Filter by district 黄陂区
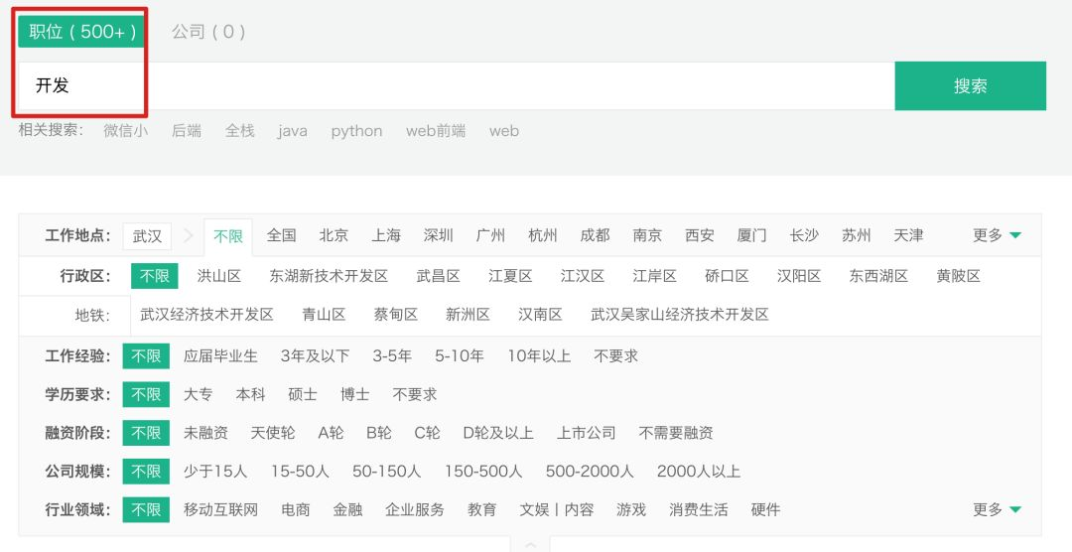1072x552 pixels. tap(959, 276)
